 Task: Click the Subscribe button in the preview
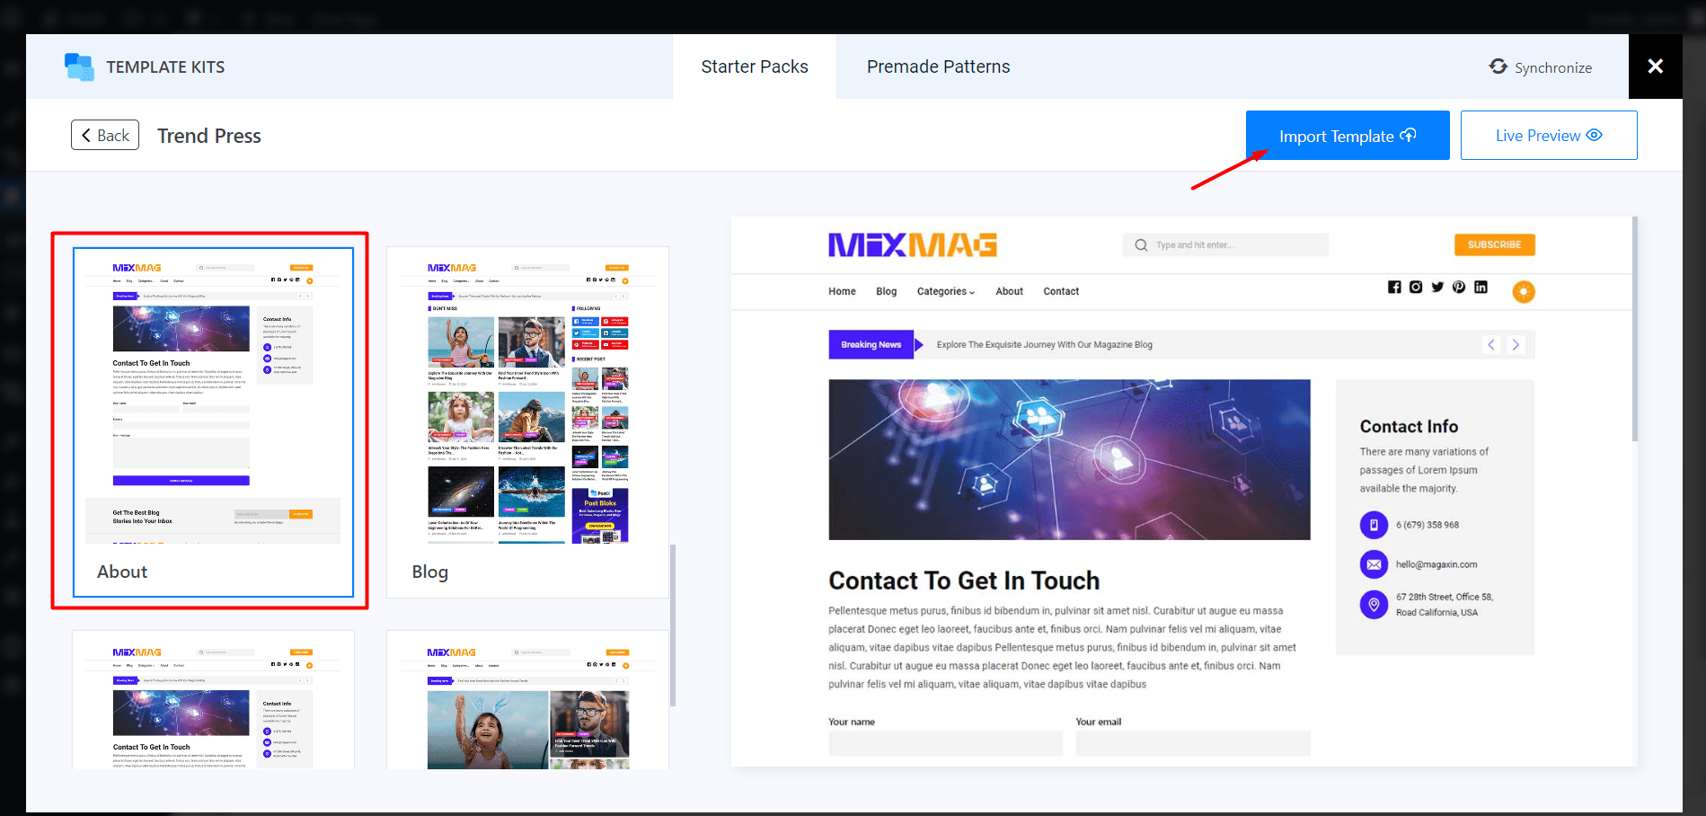click(1494, 244)
